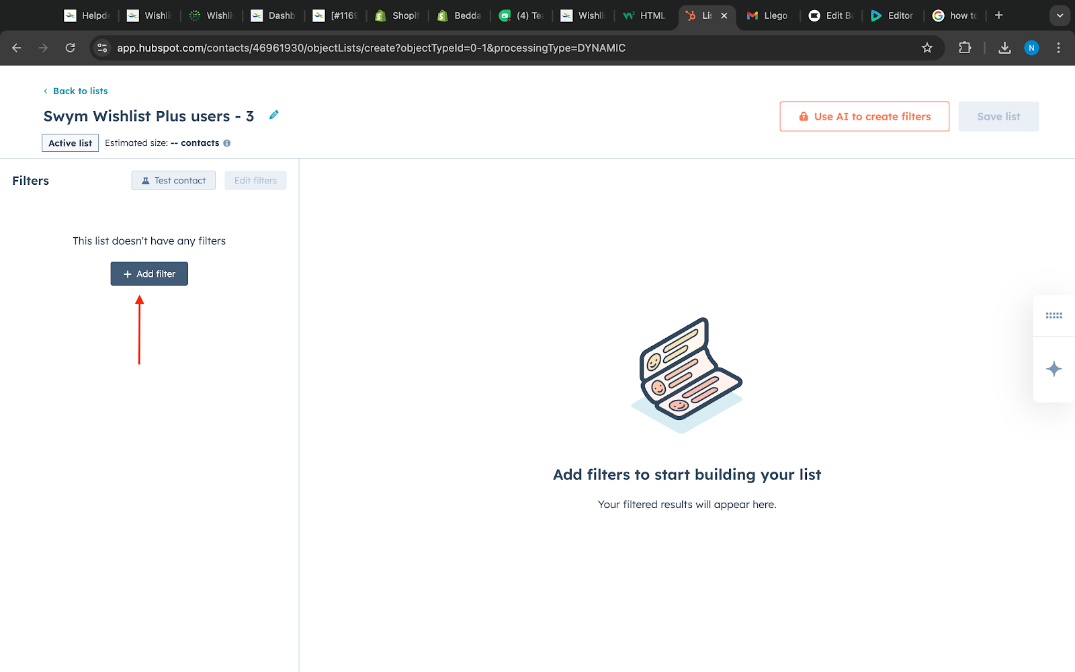This screenshot has width=1075, height=672.
Task: Switch to the Helpdesk tab
Action: tap(87, 15)
